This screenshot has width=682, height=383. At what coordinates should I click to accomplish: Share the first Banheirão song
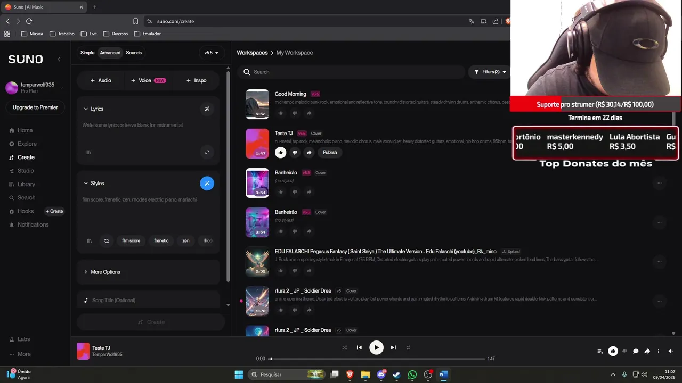coord(309,191)
